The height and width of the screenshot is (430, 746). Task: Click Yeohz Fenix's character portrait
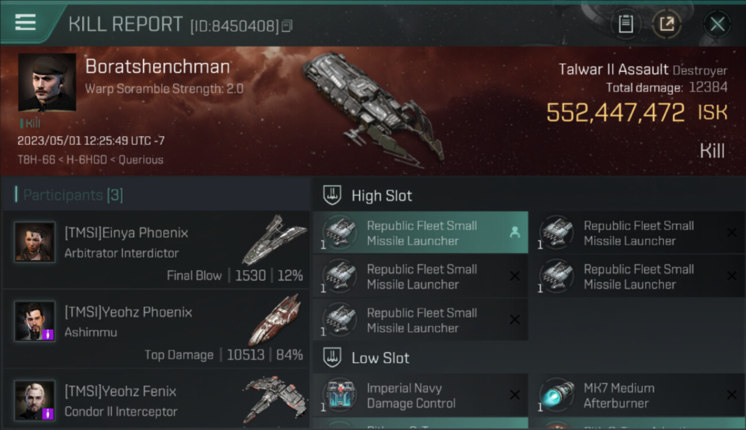click(x=34, y=400)
